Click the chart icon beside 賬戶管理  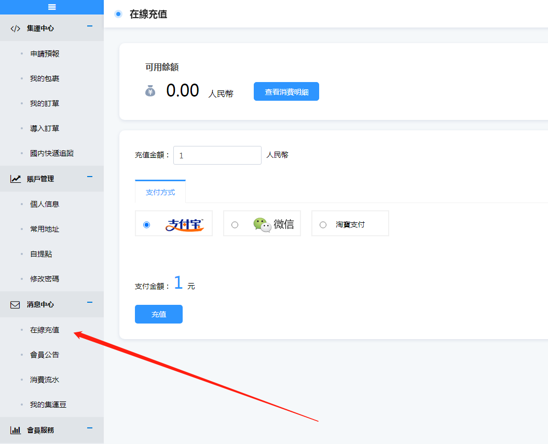[16, 179]
